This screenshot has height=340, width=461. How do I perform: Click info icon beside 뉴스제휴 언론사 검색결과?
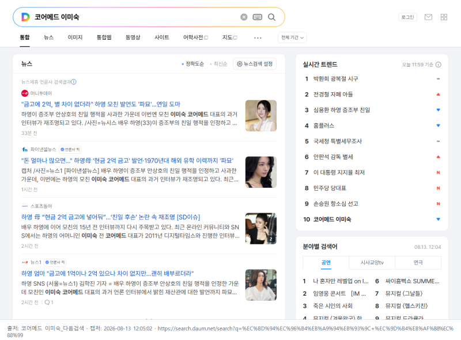click(74, 82)
